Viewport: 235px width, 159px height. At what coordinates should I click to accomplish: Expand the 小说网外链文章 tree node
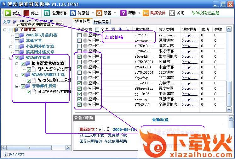[11, 46]
